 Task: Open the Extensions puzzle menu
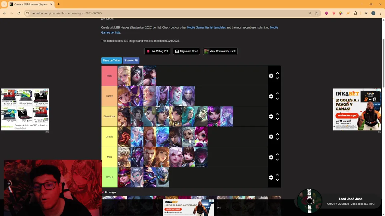(x=356, y=13)
